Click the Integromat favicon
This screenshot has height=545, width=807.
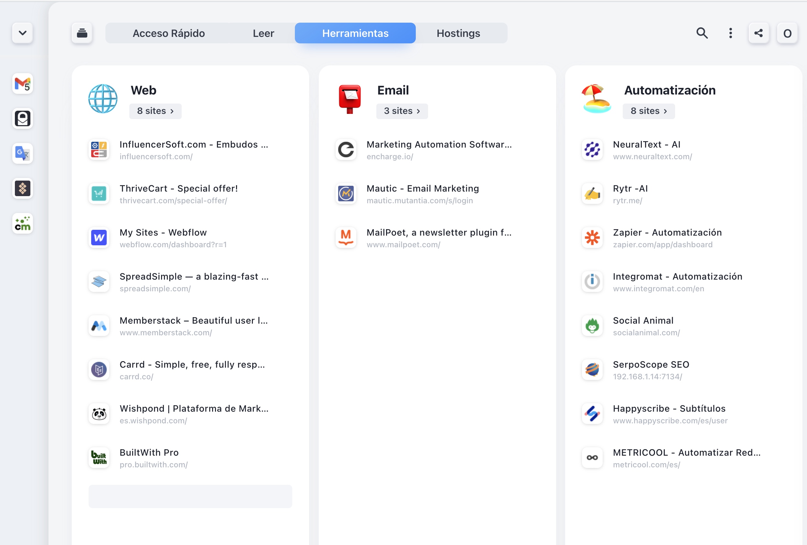point(592,282)
